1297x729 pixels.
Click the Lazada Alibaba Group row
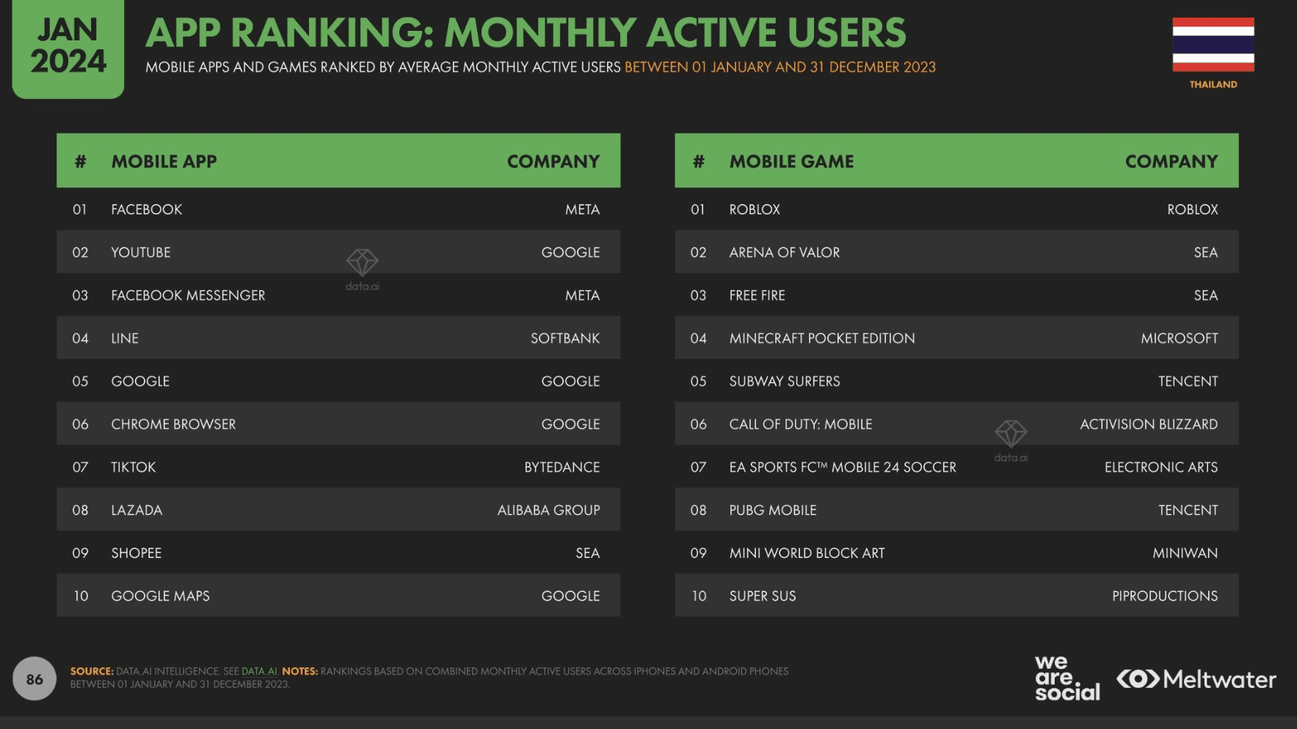pos(338,510)
